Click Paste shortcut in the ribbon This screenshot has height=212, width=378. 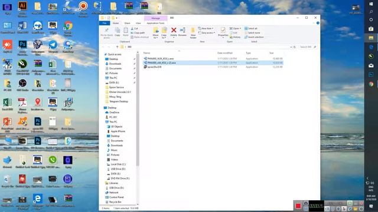[x=140, y=37]
